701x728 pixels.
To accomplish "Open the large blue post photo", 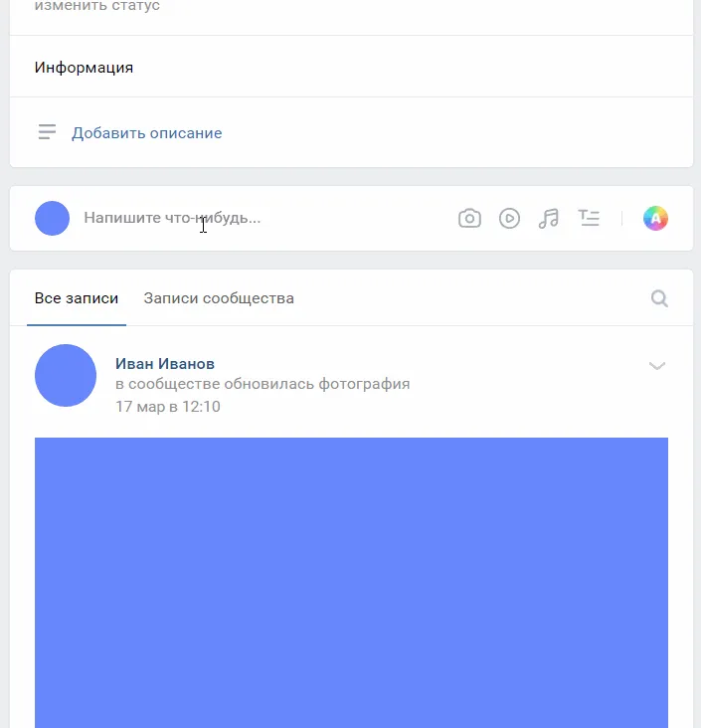I will (351, 583).
